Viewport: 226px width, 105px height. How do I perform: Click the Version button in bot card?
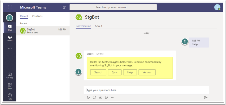pos(147,72)
